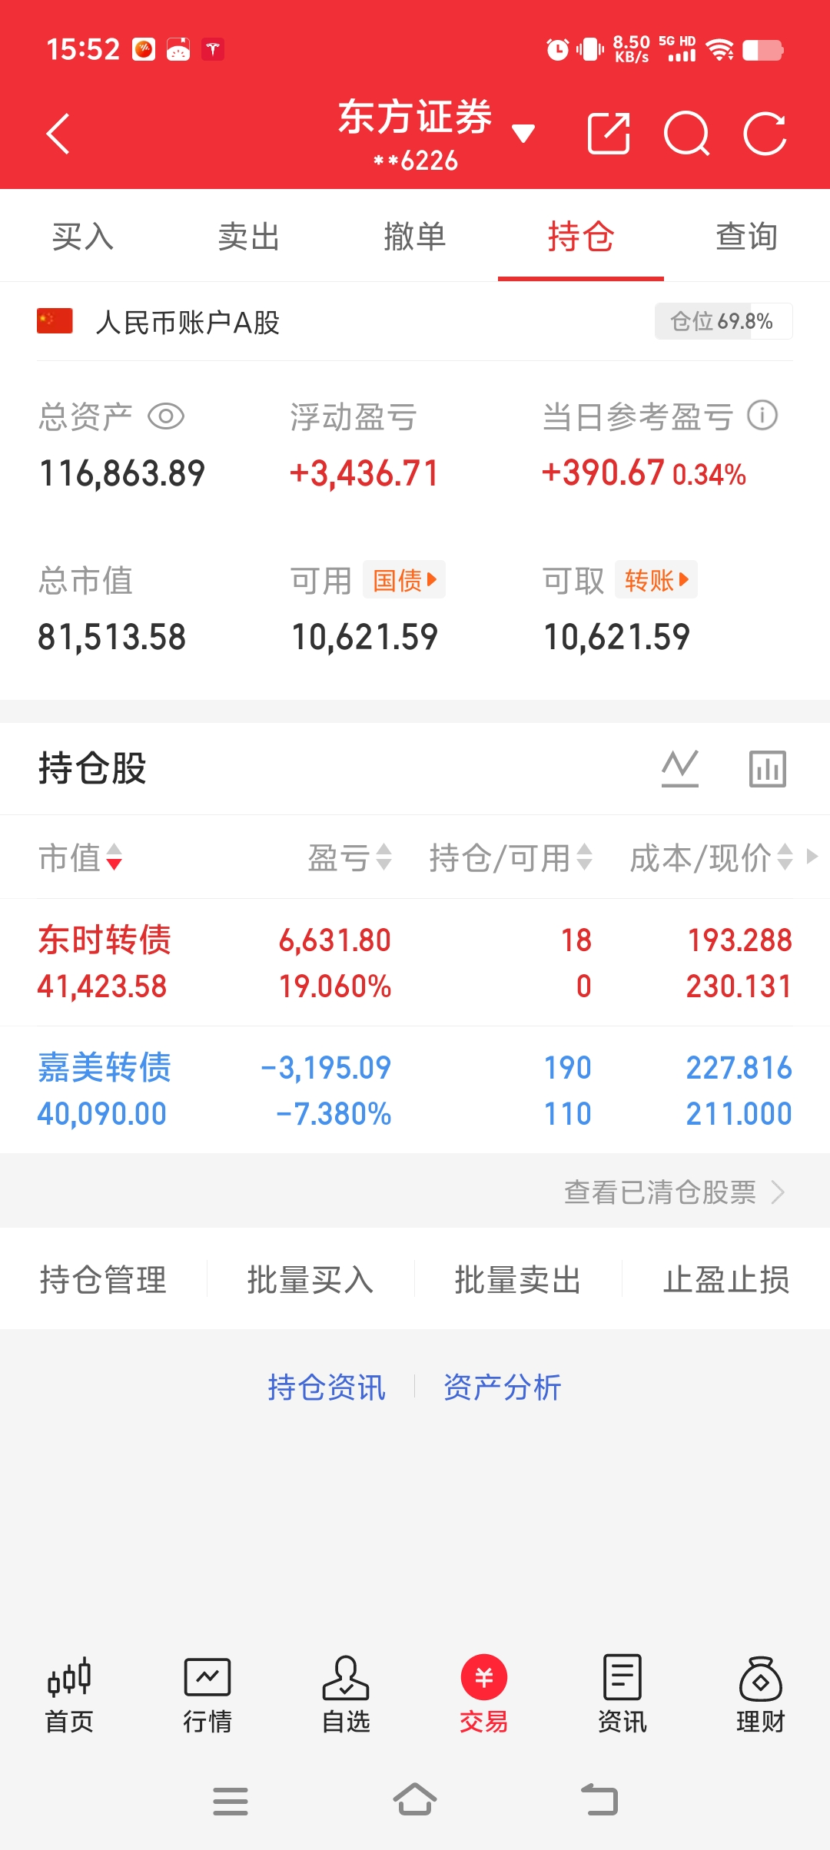The width and height of the screenshot is (830, 1850).
Task: Show the holdings trend line chart icon
Action: click(680, 768)
